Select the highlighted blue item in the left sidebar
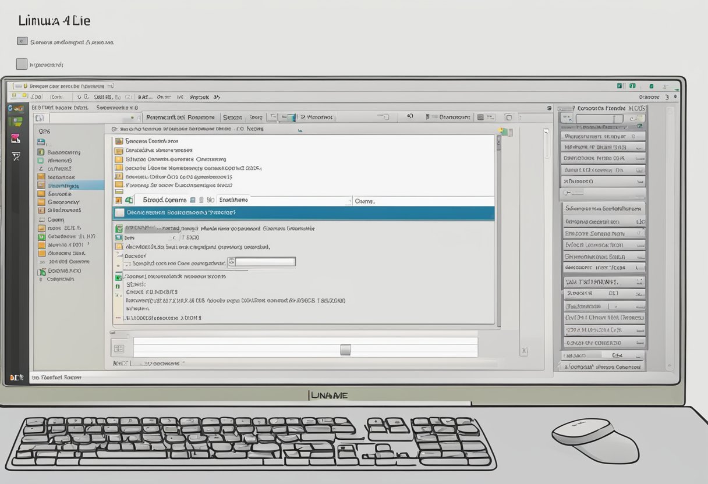 69,186
